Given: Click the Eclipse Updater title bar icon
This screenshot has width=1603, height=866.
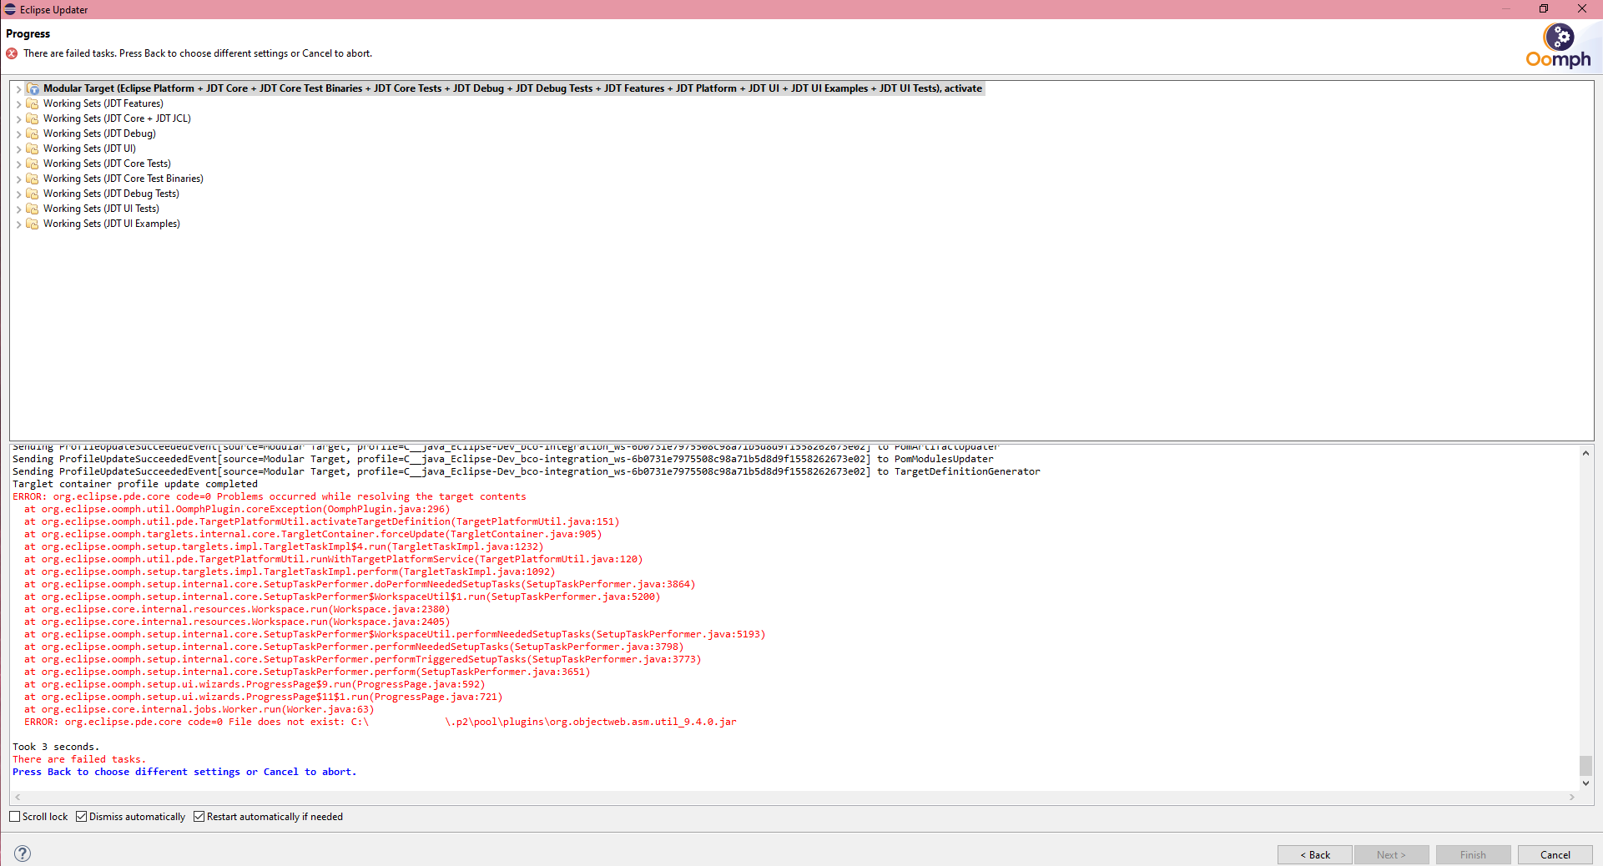Looking at the screenshot, I should click(10, 9).
